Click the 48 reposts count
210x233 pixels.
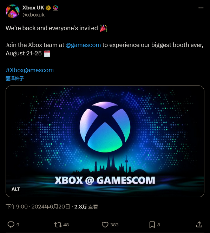tap(66, 225)
